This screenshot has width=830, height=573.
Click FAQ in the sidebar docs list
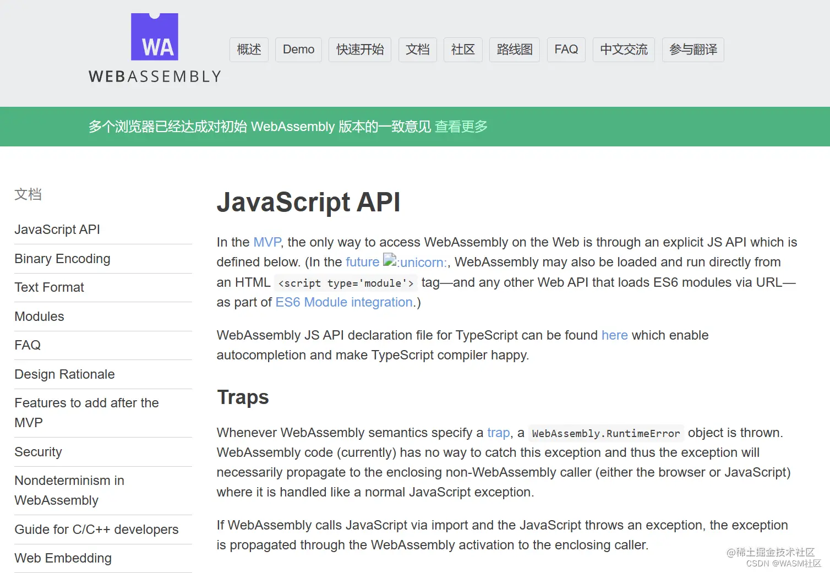click(28, 345)
